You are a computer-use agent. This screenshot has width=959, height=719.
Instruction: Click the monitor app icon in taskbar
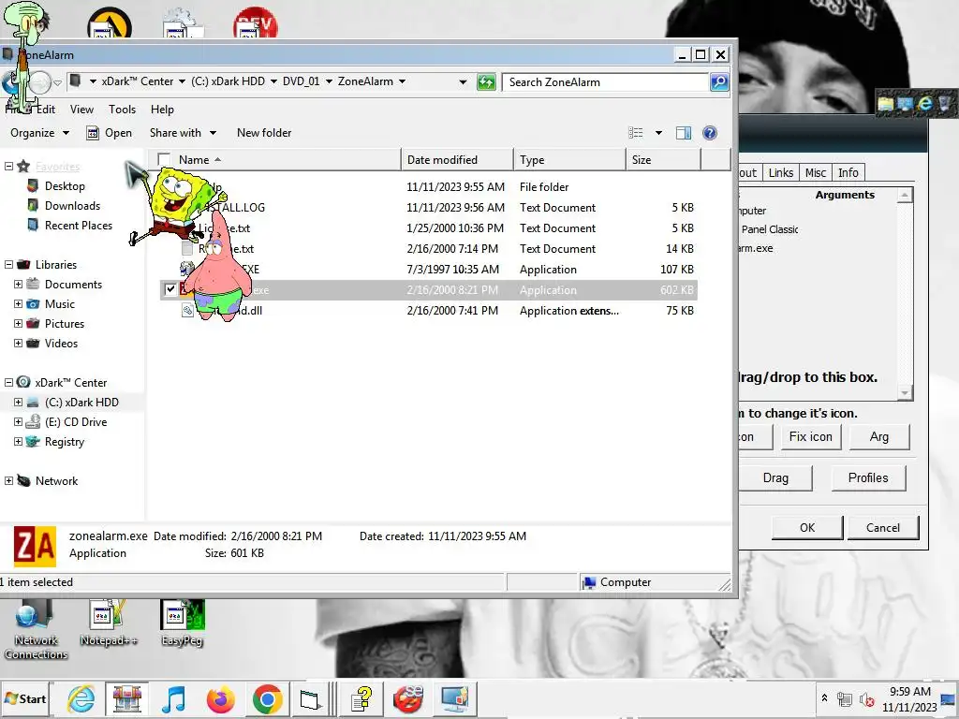454,698
